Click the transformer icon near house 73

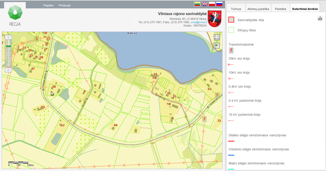click(204, 119)
